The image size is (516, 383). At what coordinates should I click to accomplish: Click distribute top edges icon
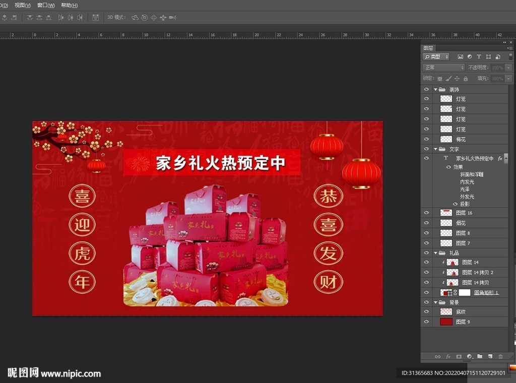click(30, 18)
